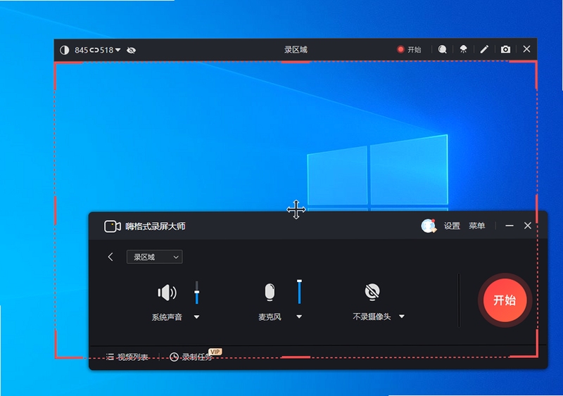Toggle the microphone icon

[x=270, y=291]
